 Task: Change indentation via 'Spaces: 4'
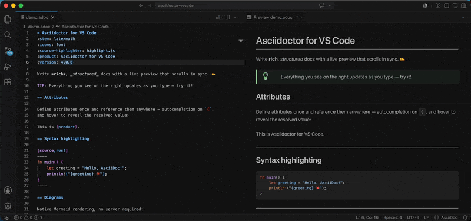pos(392,217)
